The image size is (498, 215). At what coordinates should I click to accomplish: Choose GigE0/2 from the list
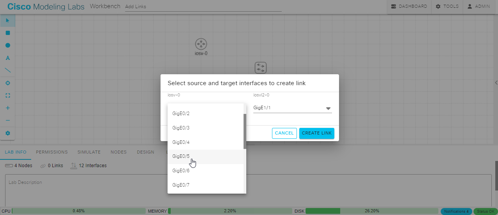[205, 114]
